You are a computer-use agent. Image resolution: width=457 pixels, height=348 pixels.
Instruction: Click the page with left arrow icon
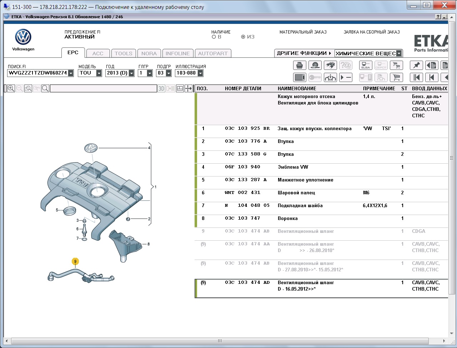[432, 65]
